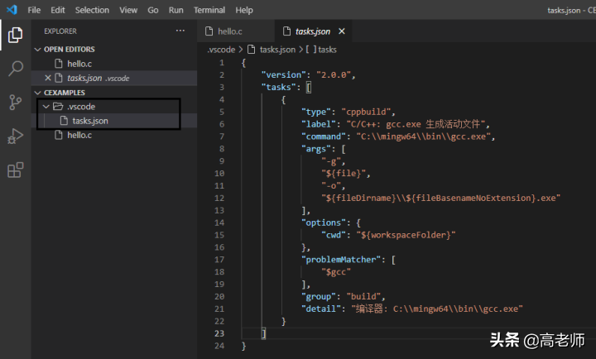
Task: Open the Run and Debug view icon
Action: [x=15, y=136]
